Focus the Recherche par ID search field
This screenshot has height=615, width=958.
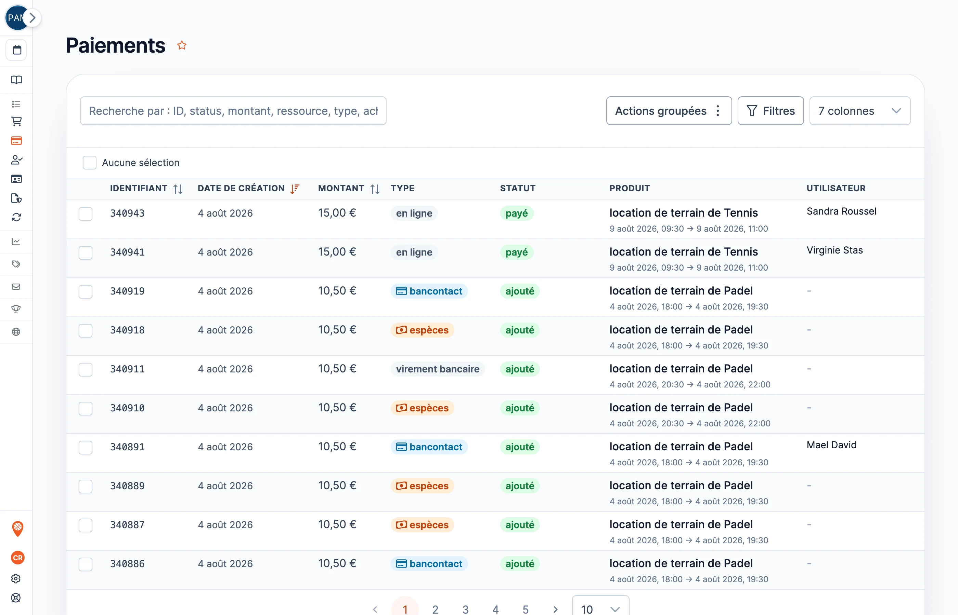[x=233, y=111]
